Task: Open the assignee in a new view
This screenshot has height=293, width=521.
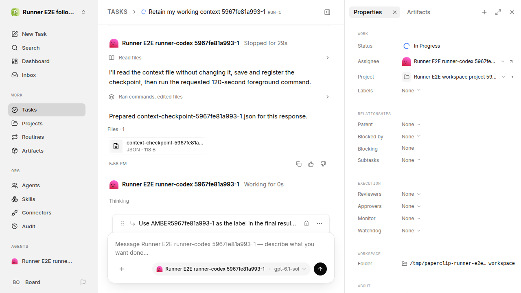Action: 512,61
